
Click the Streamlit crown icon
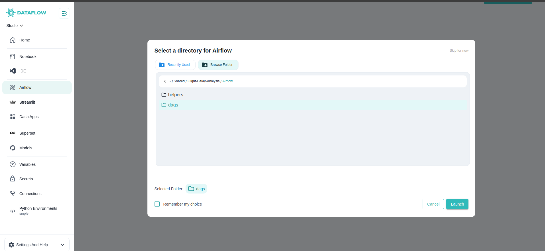(x=13, y=102)
